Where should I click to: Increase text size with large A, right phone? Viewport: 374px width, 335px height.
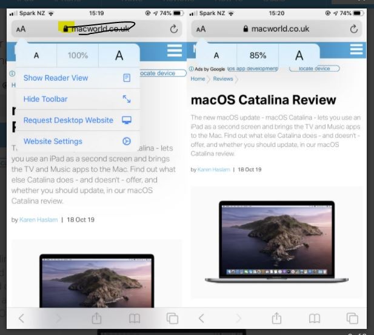(299, 55)
